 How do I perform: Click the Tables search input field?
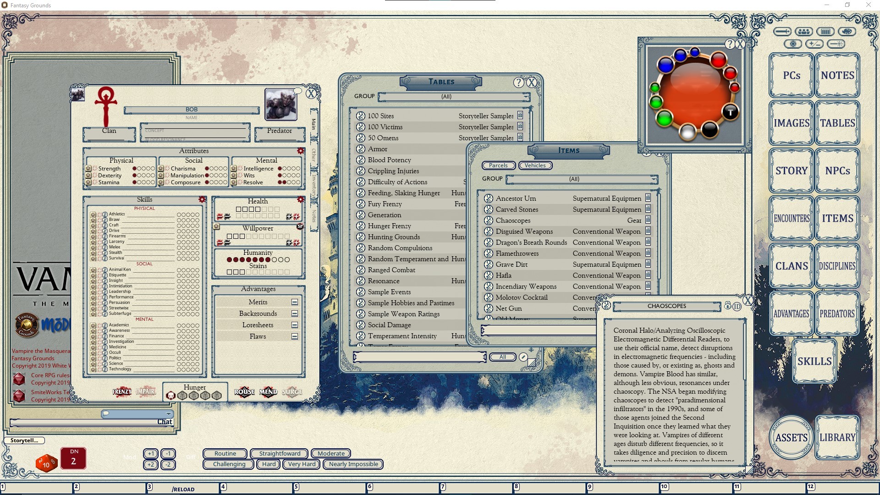click(419, 357)
